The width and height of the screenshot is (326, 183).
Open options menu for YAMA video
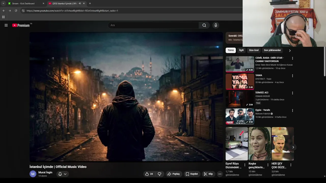pos(292,76)
